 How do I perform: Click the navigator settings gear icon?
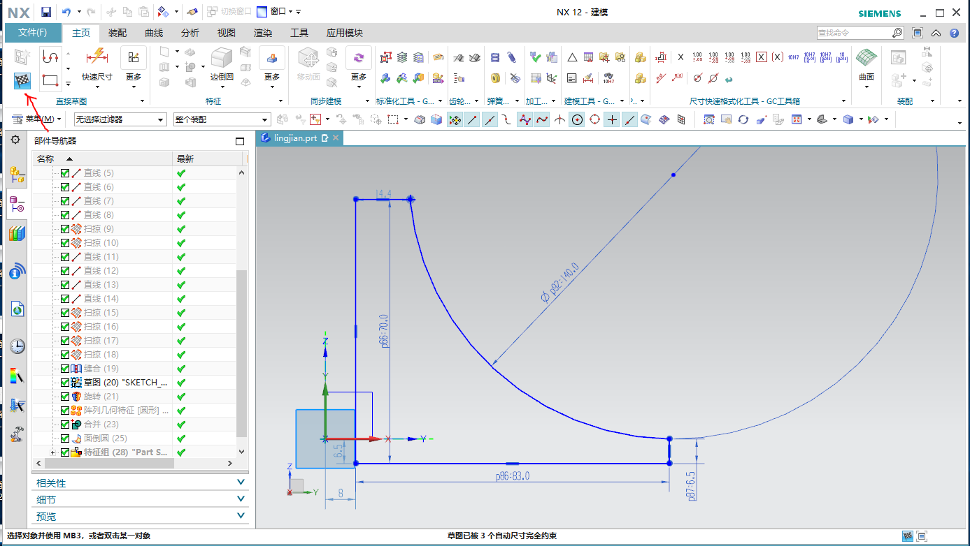pos(15,140)
